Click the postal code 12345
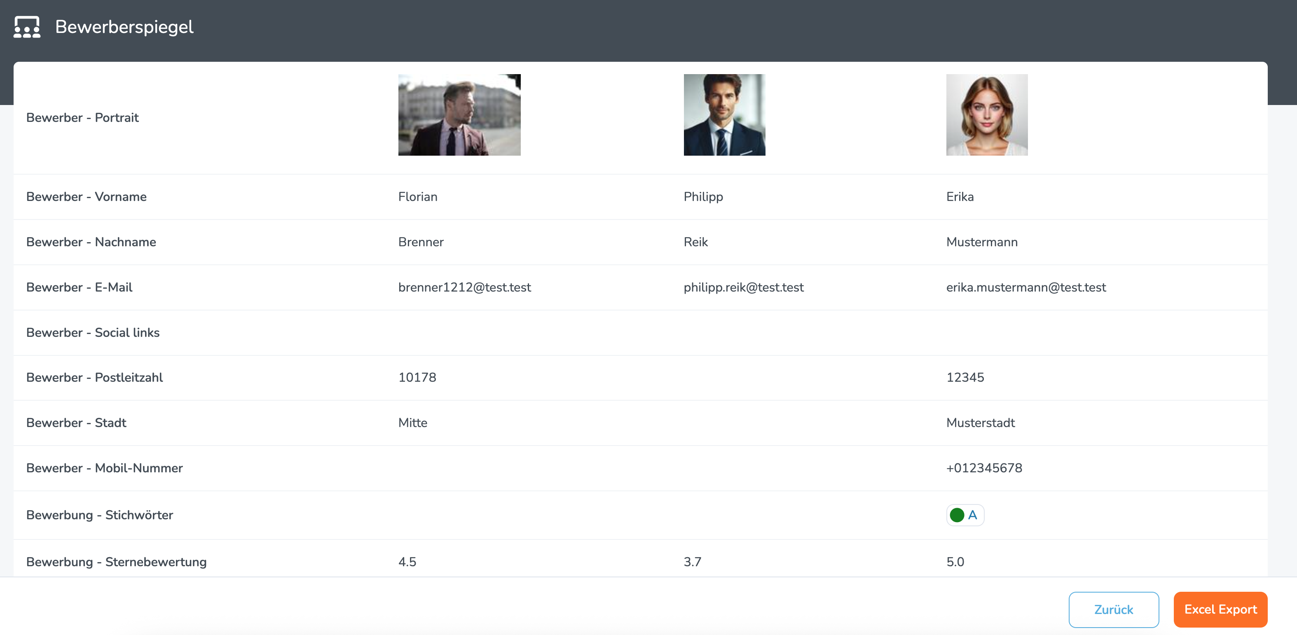The height and width of the screenshot is (635, 1297). tap(965, 377)
